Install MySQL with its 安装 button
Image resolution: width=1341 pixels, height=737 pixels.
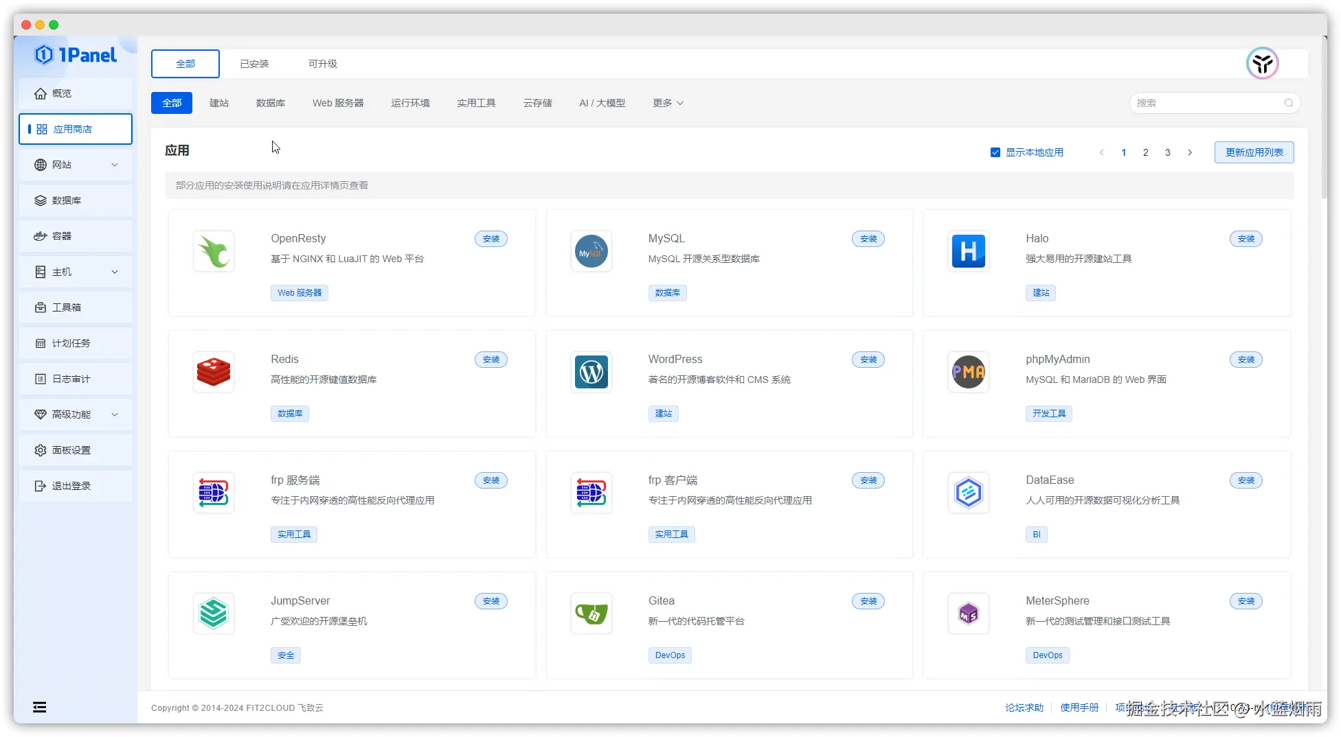868,239
